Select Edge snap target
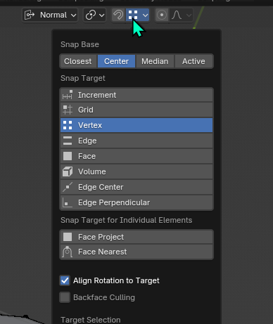The height and width of the screenshot is (324, 273). click(x=136, y=141)
